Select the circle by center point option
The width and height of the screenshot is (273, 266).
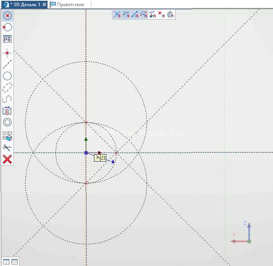[x=7, y=15]
